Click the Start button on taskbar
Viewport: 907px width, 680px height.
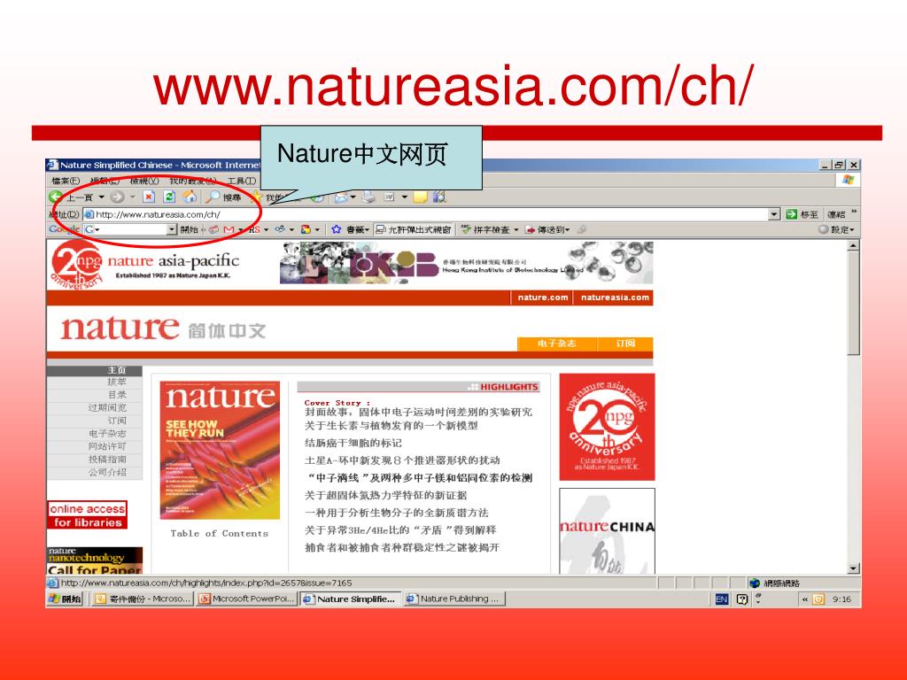(x=66, y=599)
